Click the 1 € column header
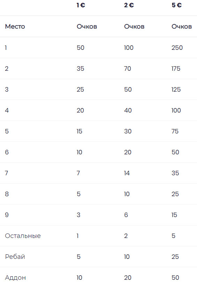The height and width of the screenshot is (285, 197). 81,5
